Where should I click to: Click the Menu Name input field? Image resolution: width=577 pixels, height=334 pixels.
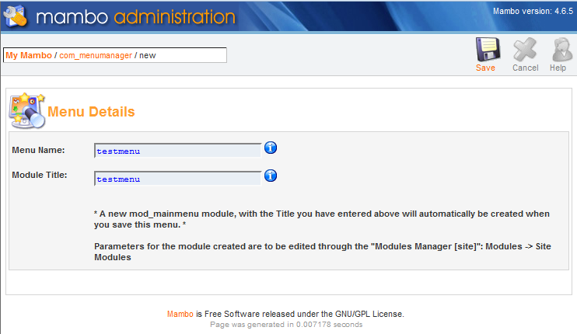click(x=178, y=151)
